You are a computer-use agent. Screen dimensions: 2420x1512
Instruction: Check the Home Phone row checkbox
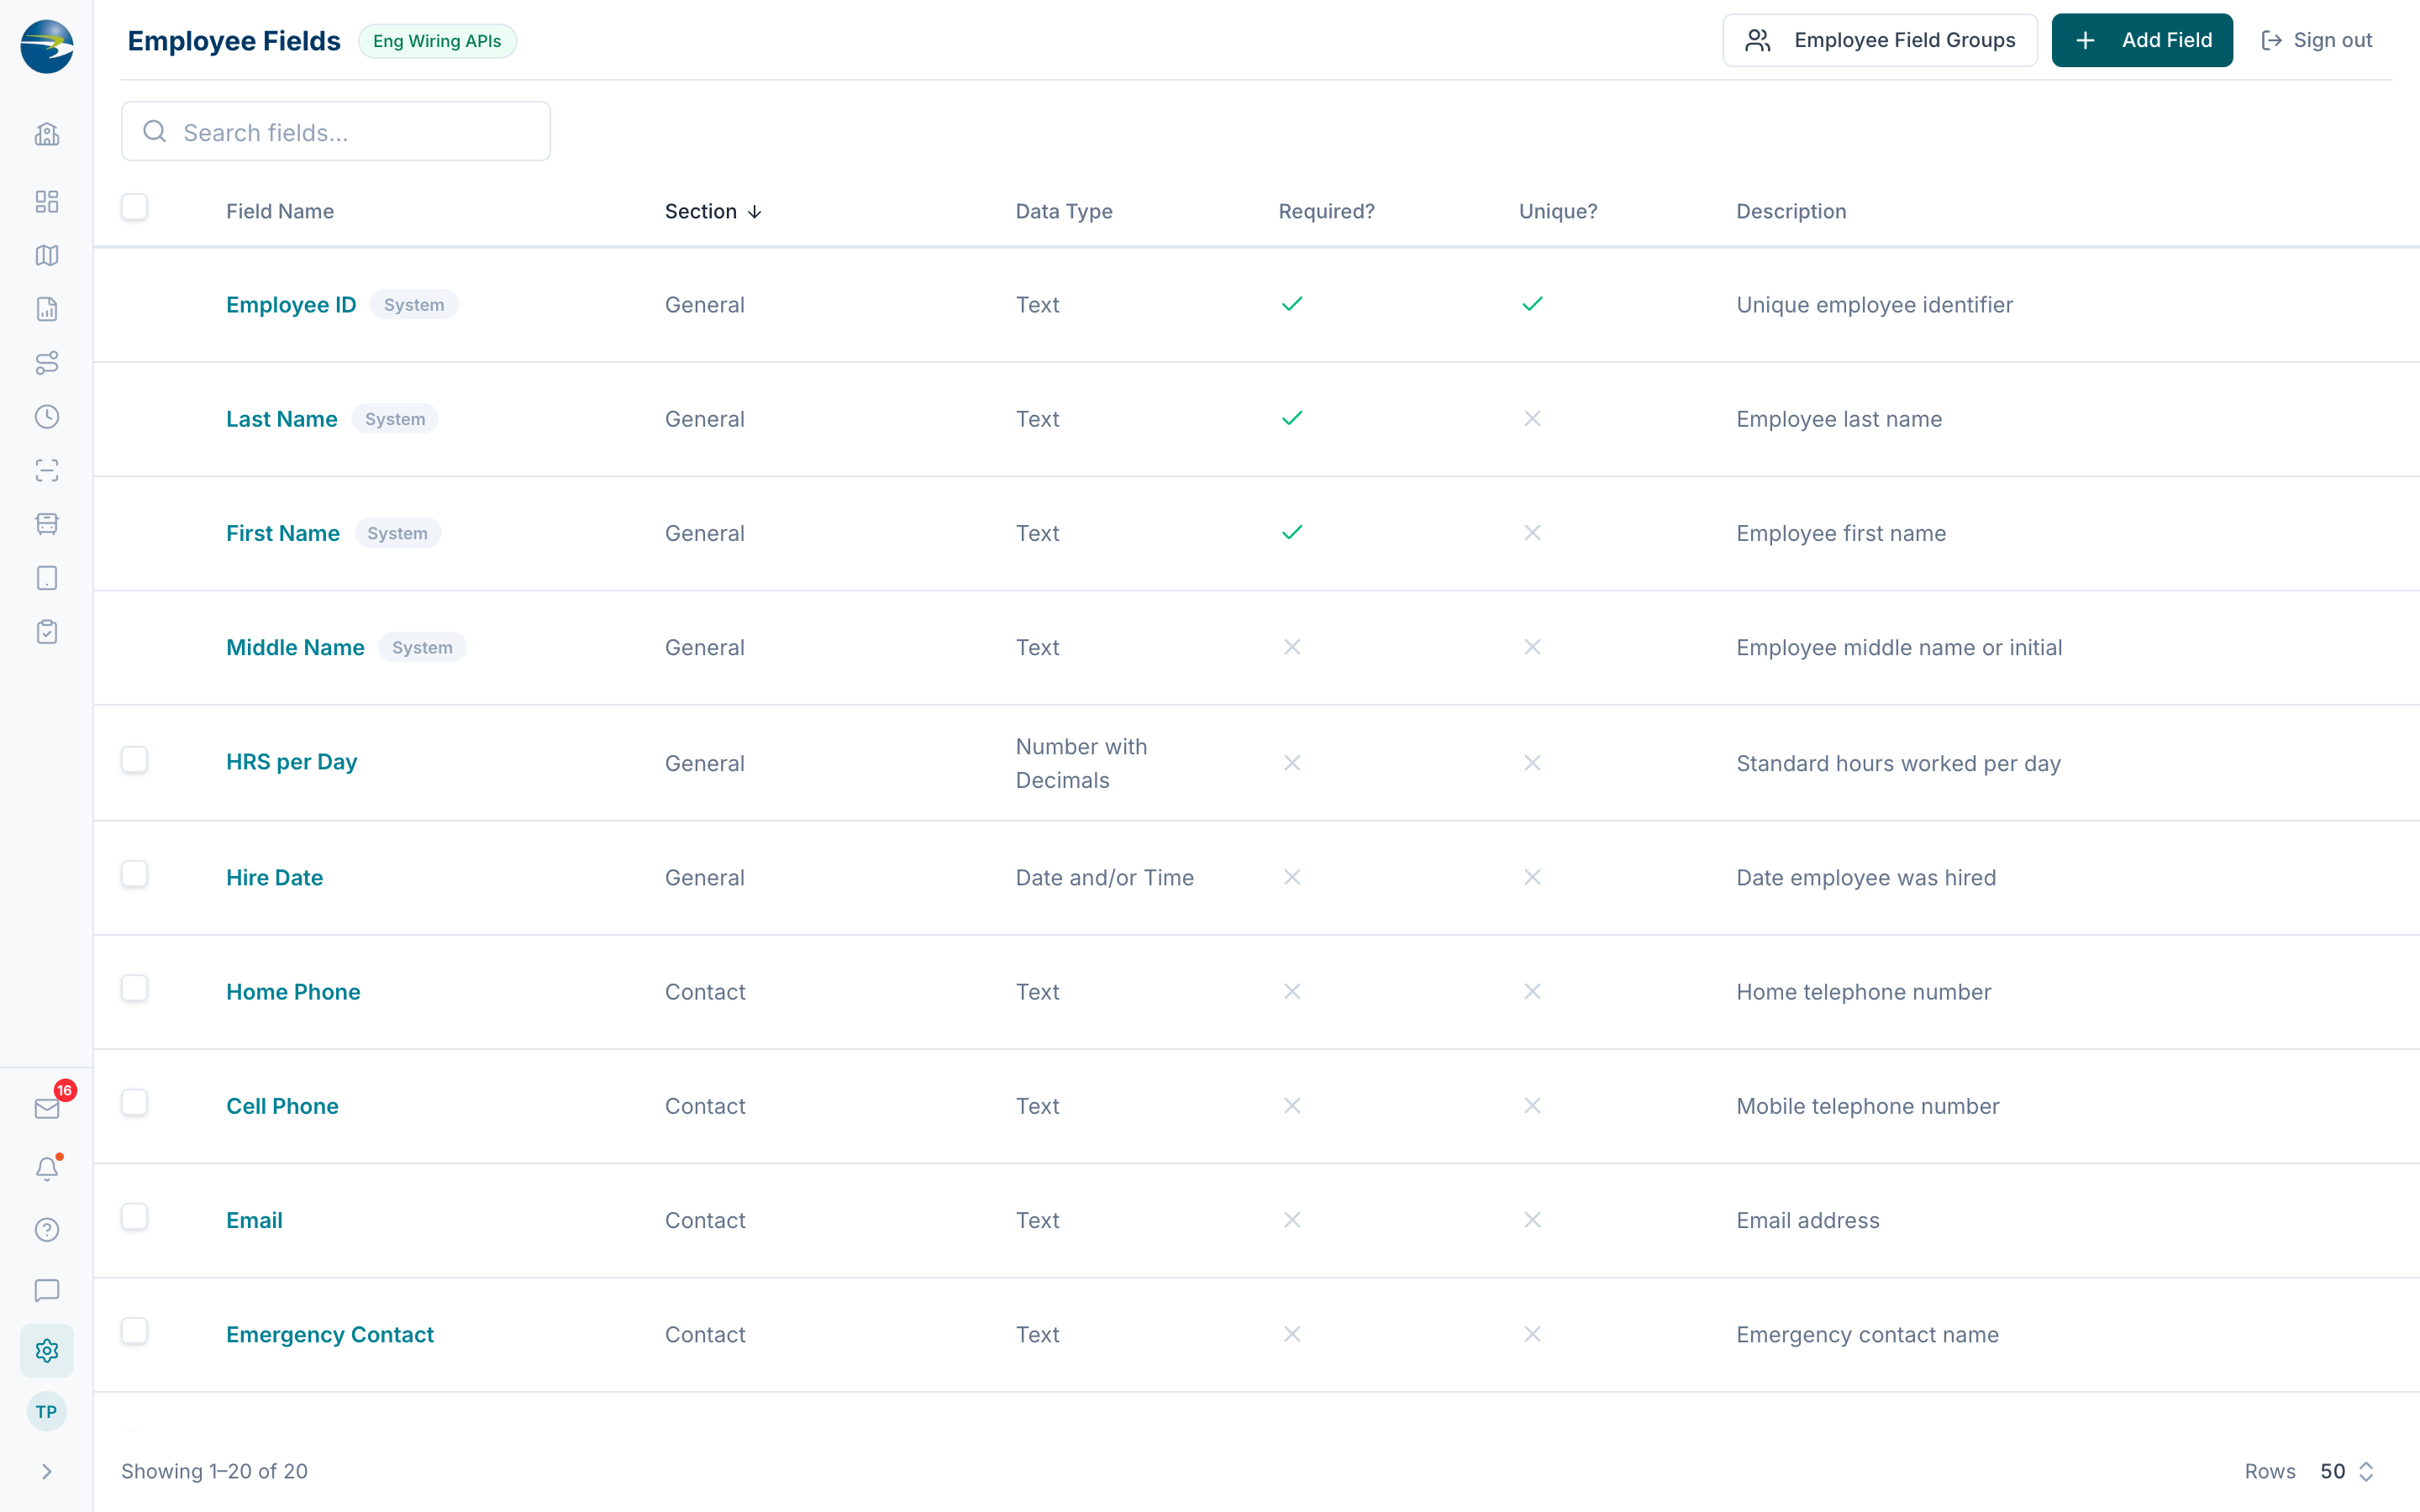(x=134, y=988)
